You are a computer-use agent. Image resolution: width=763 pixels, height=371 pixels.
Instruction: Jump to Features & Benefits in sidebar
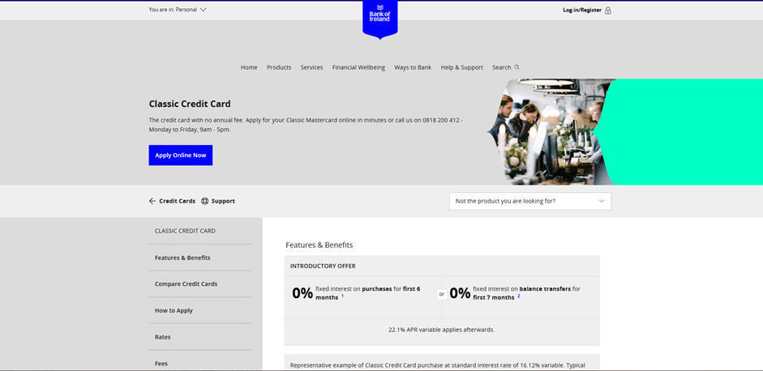(x=182, y=258)
